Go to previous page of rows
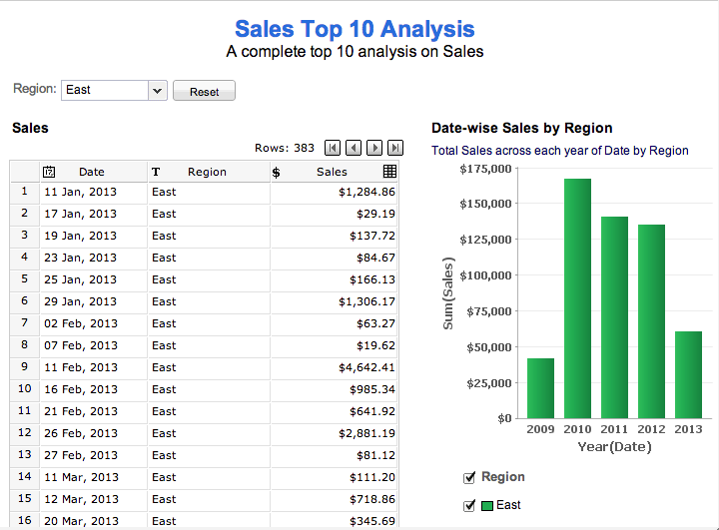Screen dimensions: 719x530 point(354,148)
